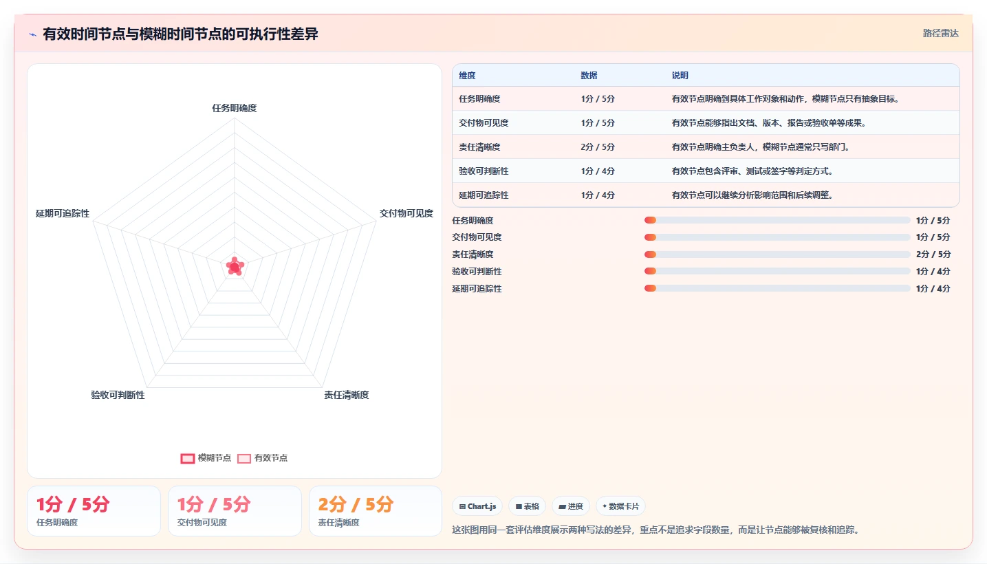Click the 说明 table column header
This screenshot has height=564, width=987.
click(680, 76)
